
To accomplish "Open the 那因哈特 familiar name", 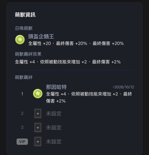I will (56, 87).
